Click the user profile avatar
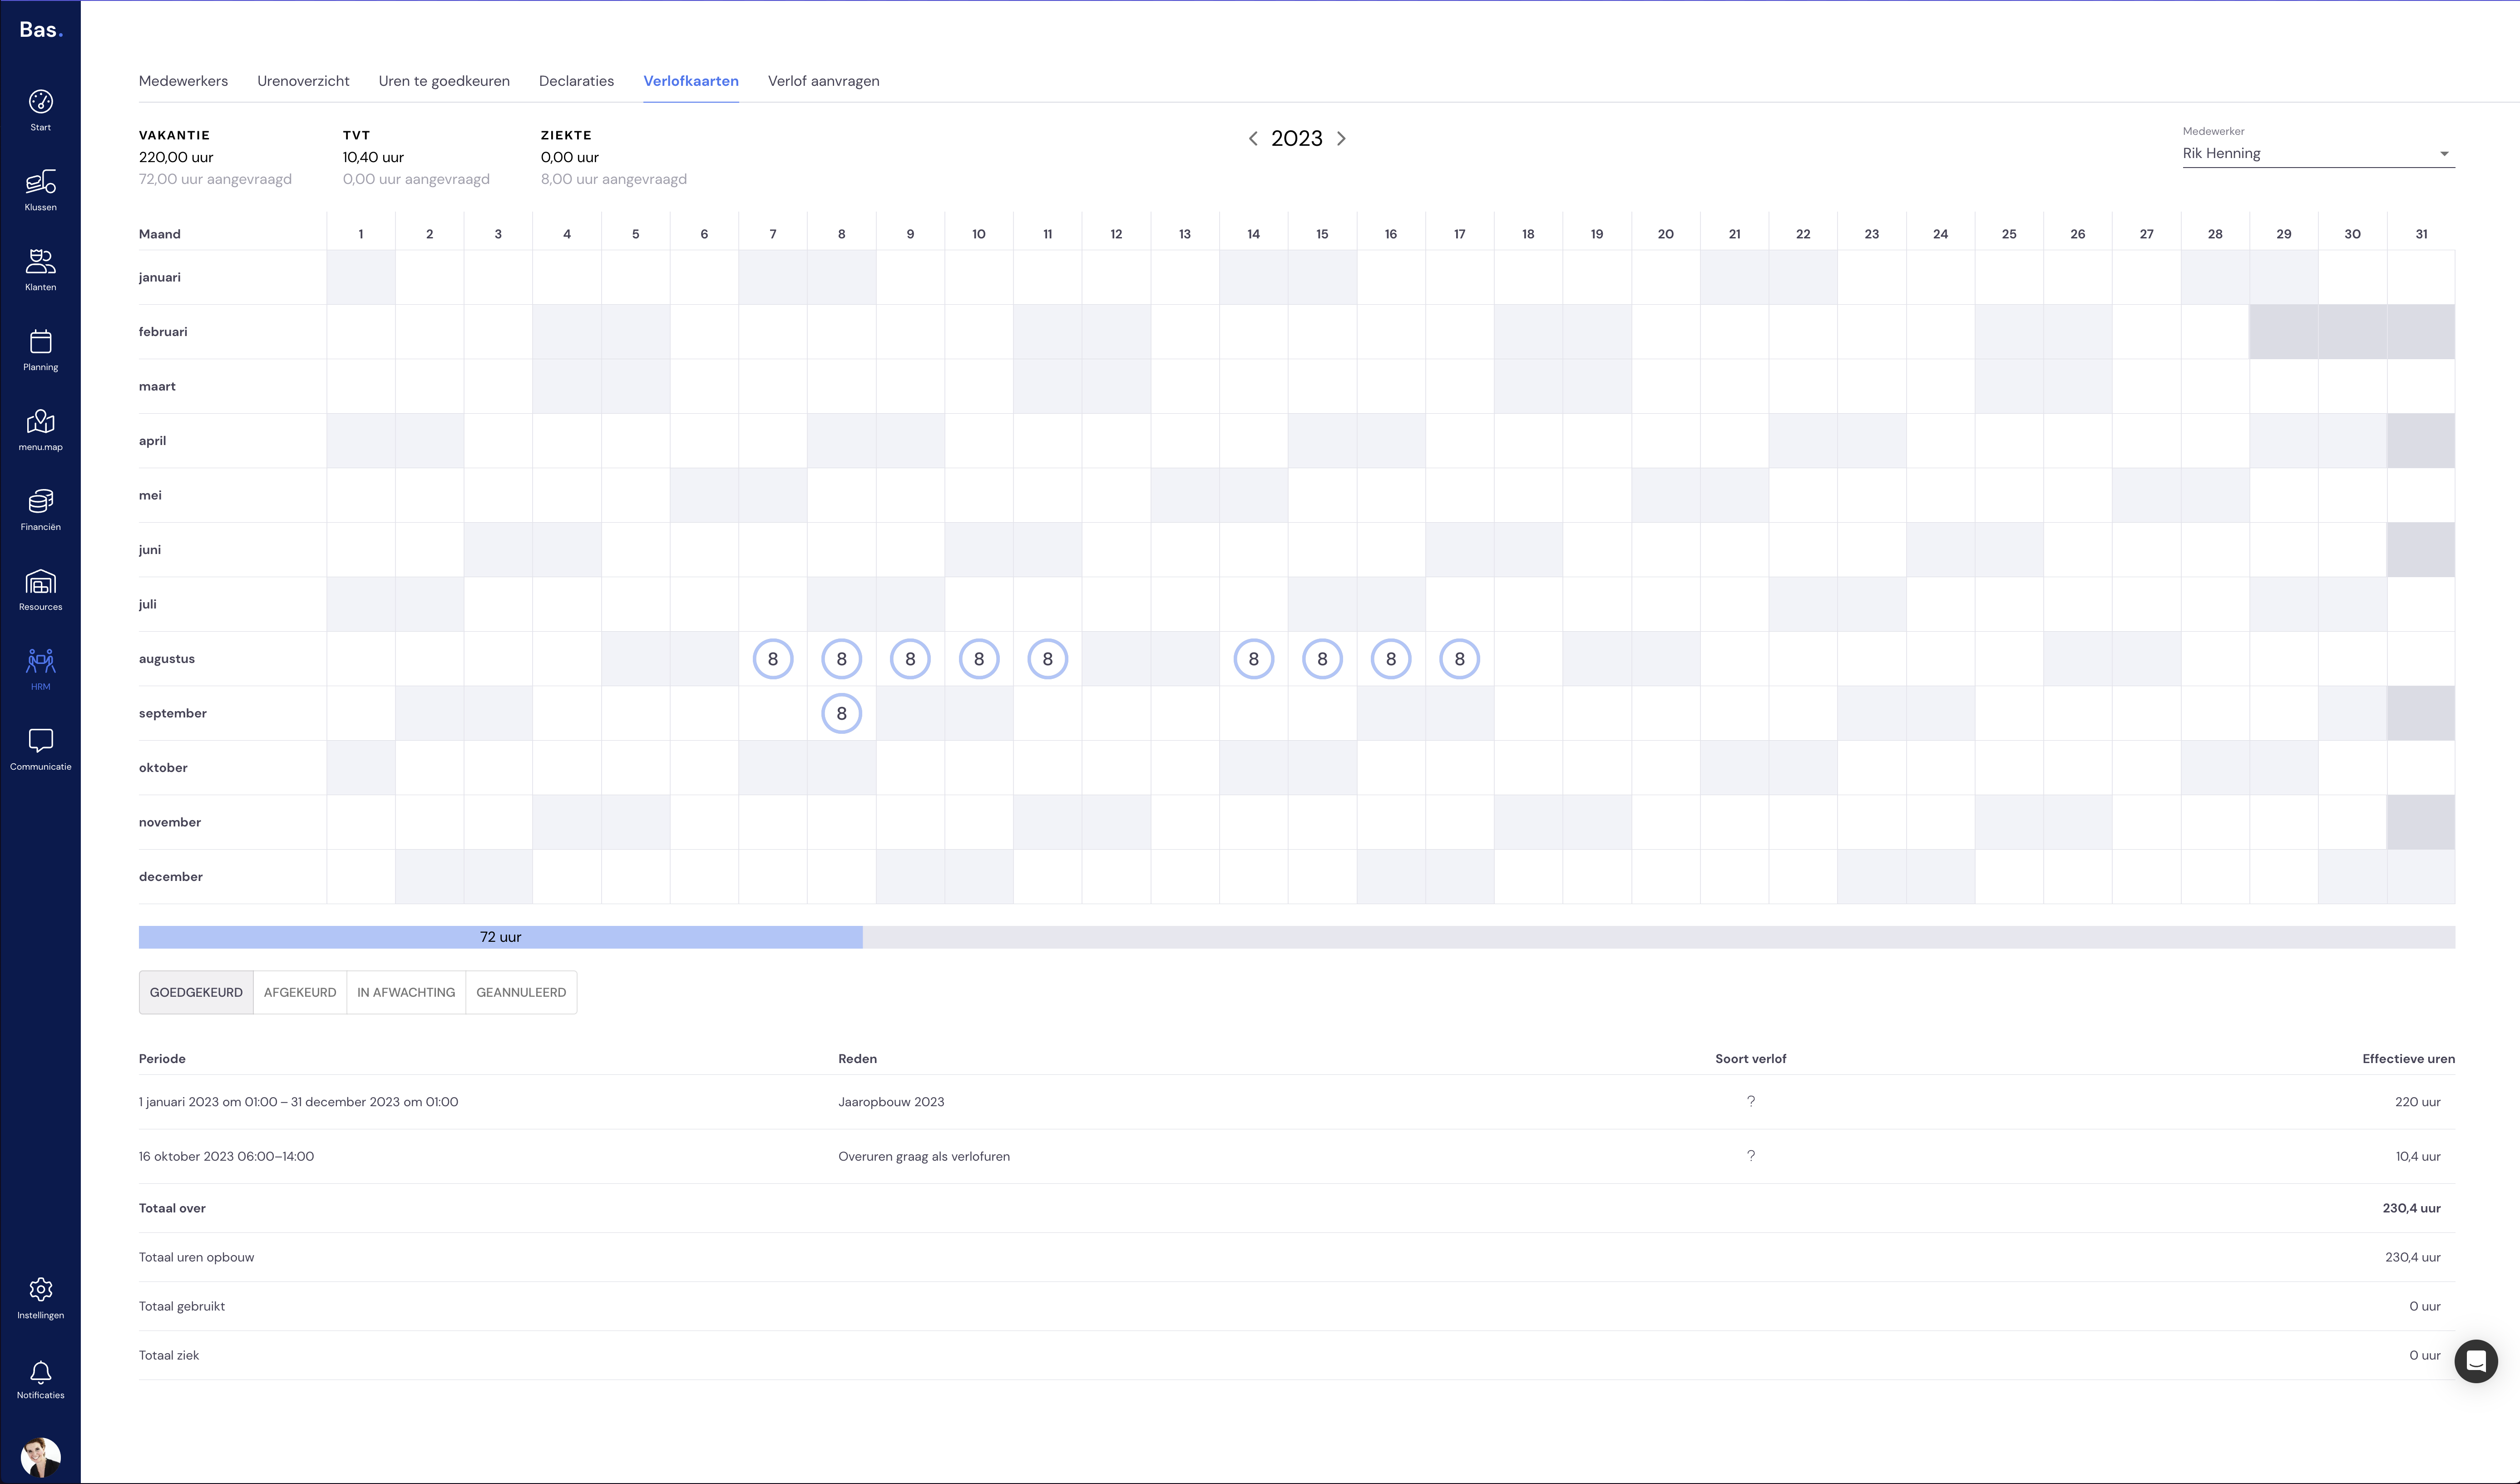 (41, 1457)
